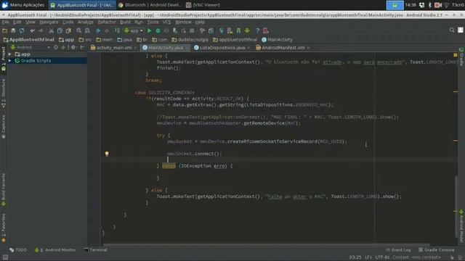This screenshot has width=465, height=261.
Task: Close the MainActivity.java tab
Action: coord(186,48)
